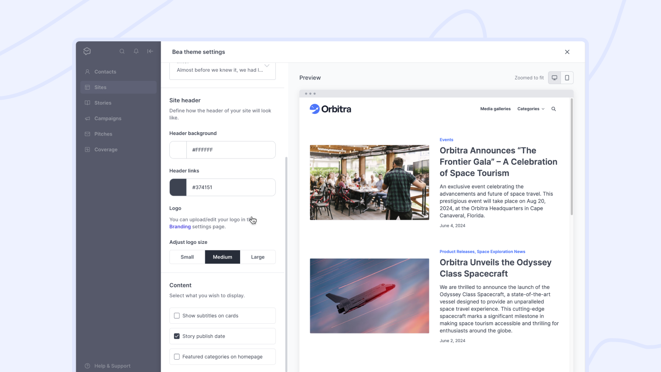Open the Contacts section from the sidebar
The width and height of the screenshot is (661, 372).
coord(105,72)
